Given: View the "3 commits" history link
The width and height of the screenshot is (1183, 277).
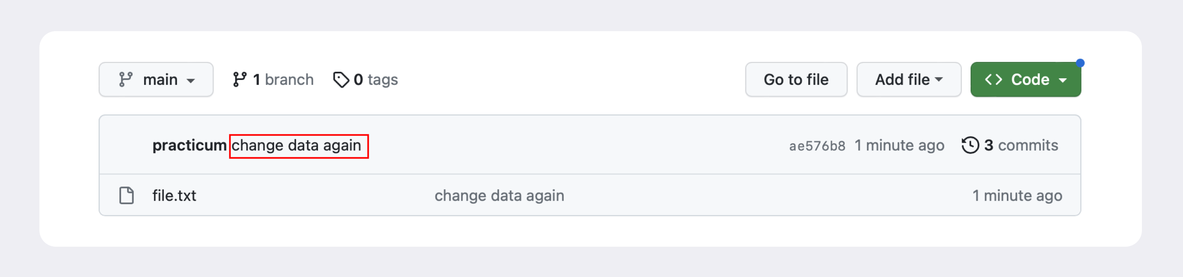Looking at the screenshot, I should [1020, 145].
